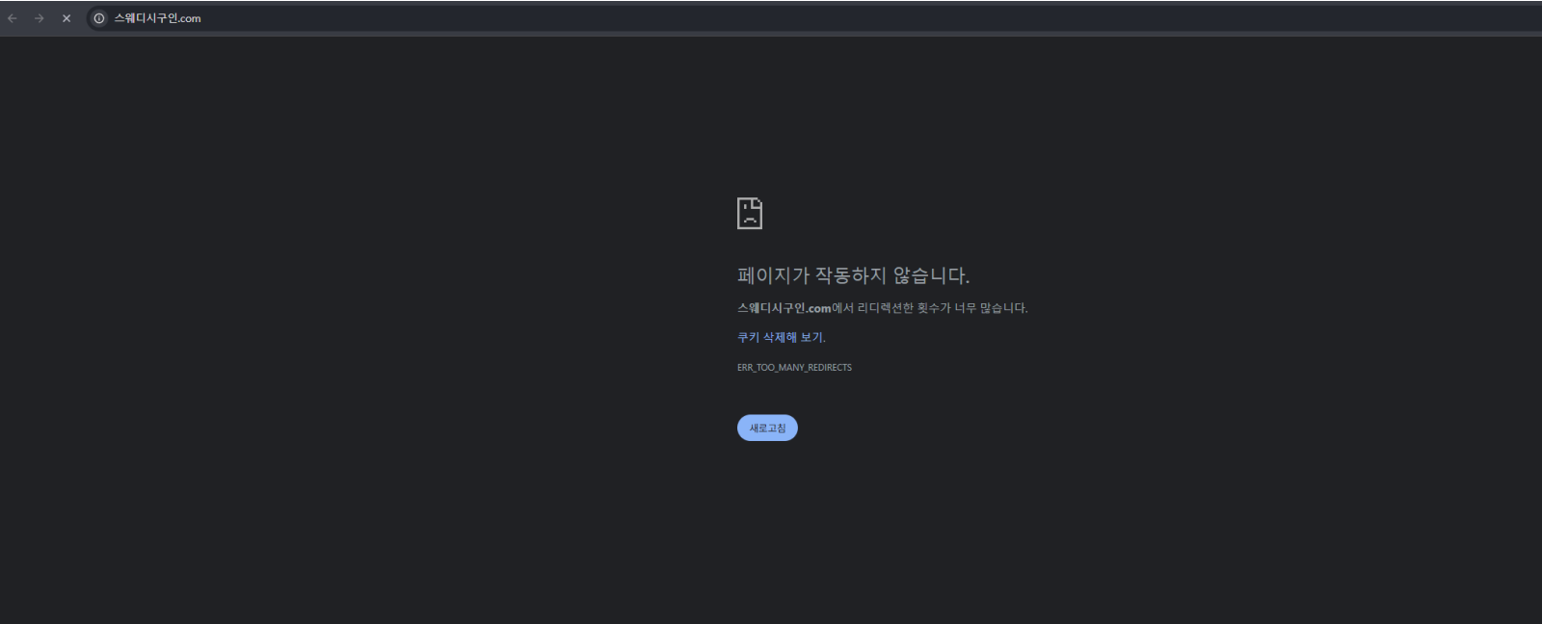Open the site information icon in address bar
Screen dimensions: 1542x624
pos(99,18)
